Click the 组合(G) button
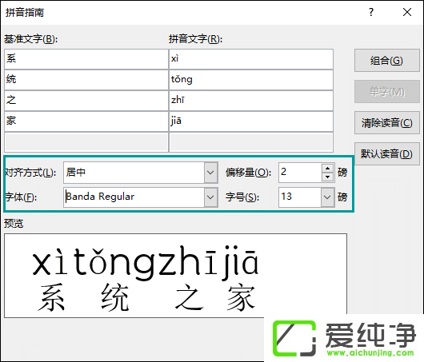This screenshot has width=424, height=362. click(386, 61)
